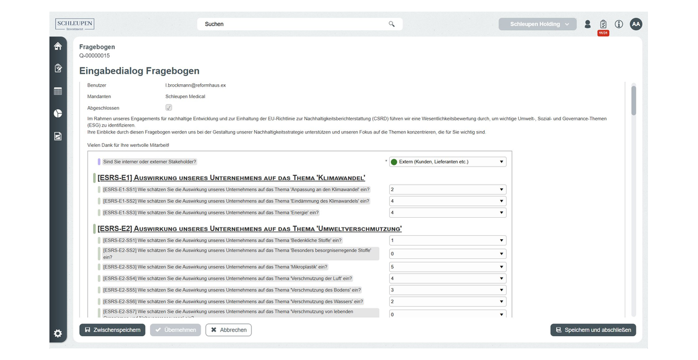
Task: Click into the Suchen search field
Action: 294,24
